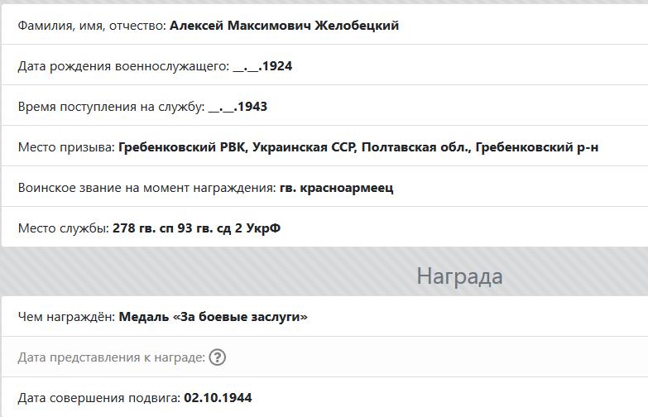Click the Дата рождения военнослужащего label
Viewport: 648px width, 417px height.
point(124,66)
